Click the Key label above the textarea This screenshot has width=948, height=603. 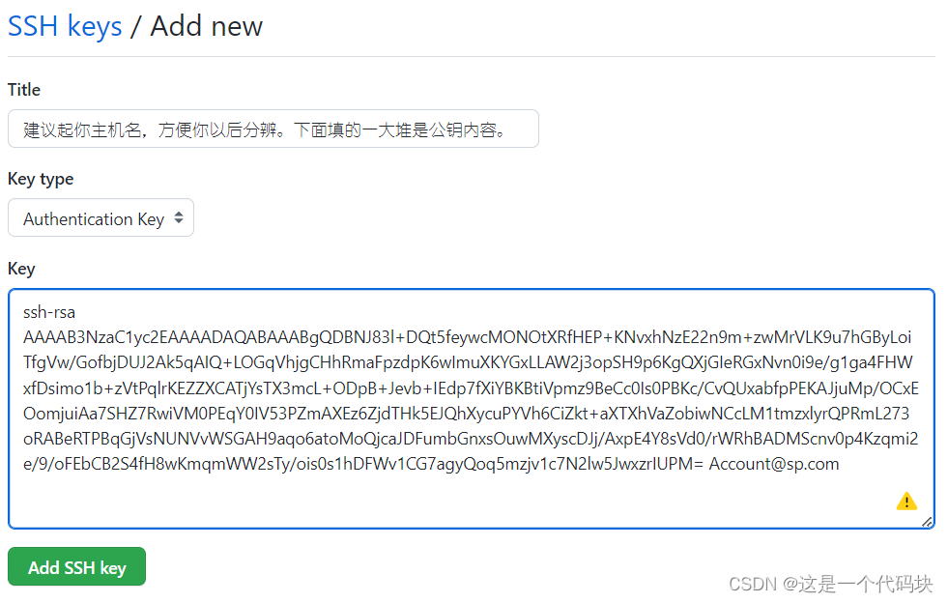(21, 269)
